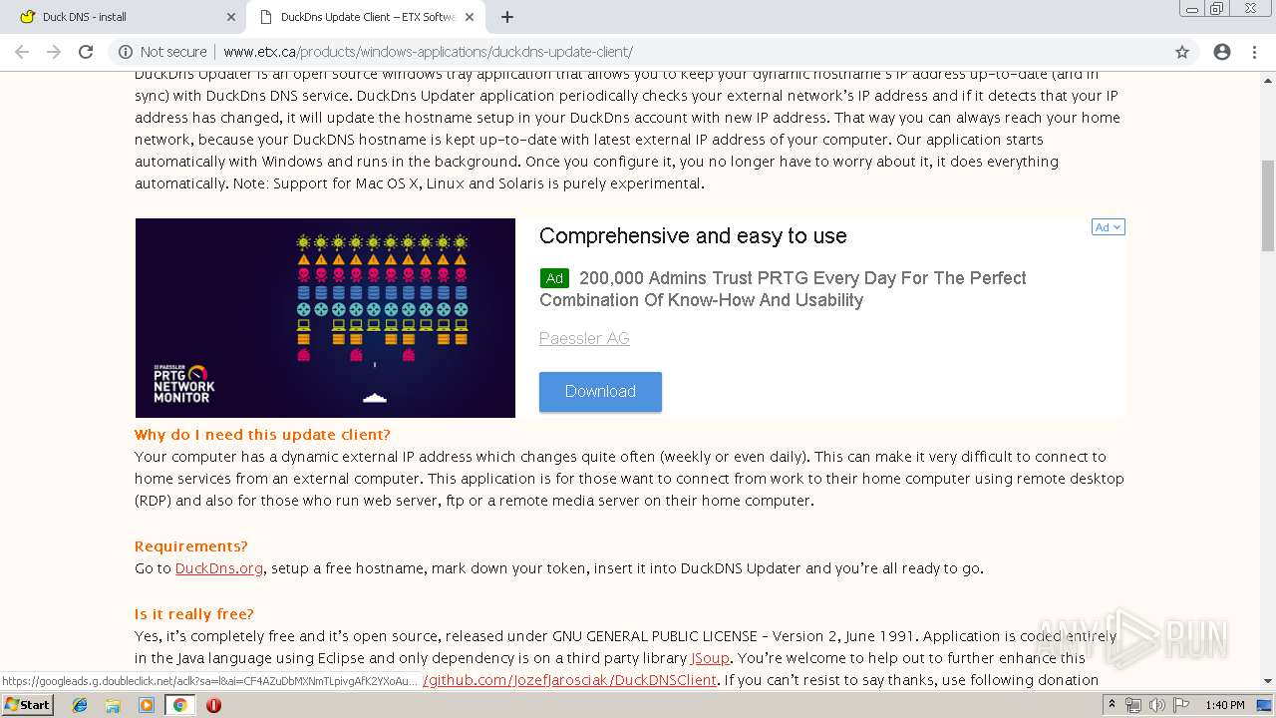Open the GitHub DuckDNSClient link

point(569,680)
